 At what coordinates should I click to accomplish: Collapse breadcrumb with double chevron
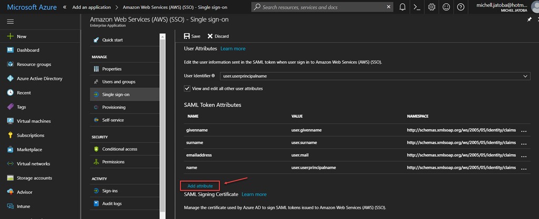point(65,7)
